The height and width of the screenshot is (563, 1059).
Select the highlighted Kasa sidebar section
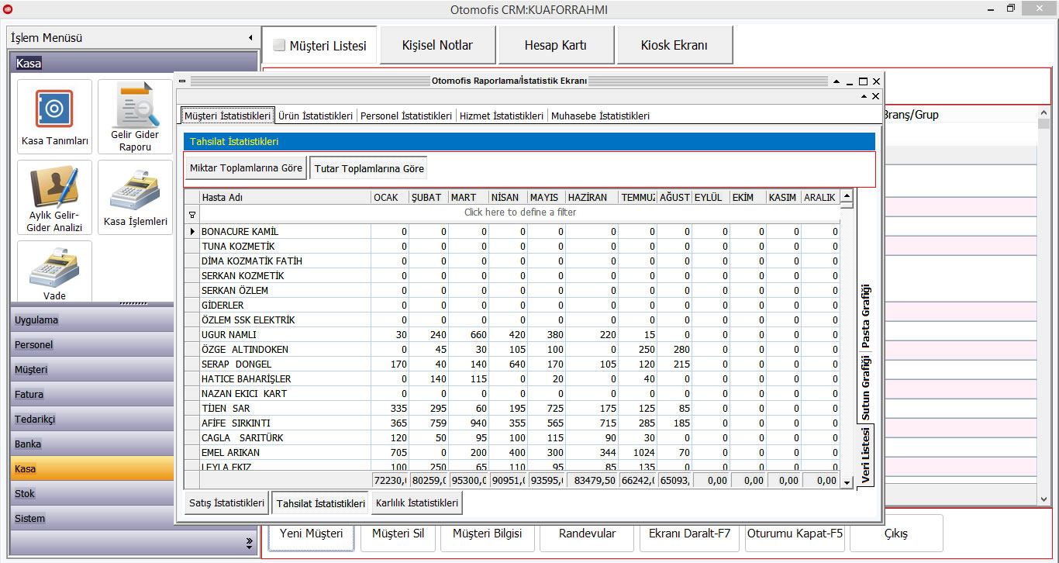92,469
